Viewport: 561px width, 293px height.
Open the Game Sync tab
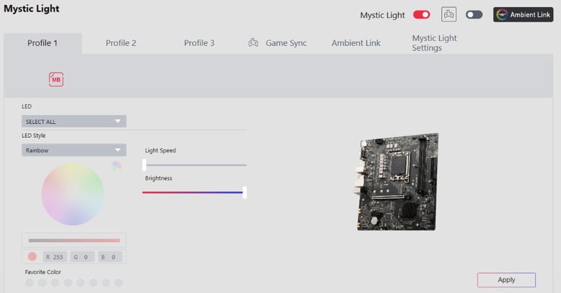click(x=278, y=43)
